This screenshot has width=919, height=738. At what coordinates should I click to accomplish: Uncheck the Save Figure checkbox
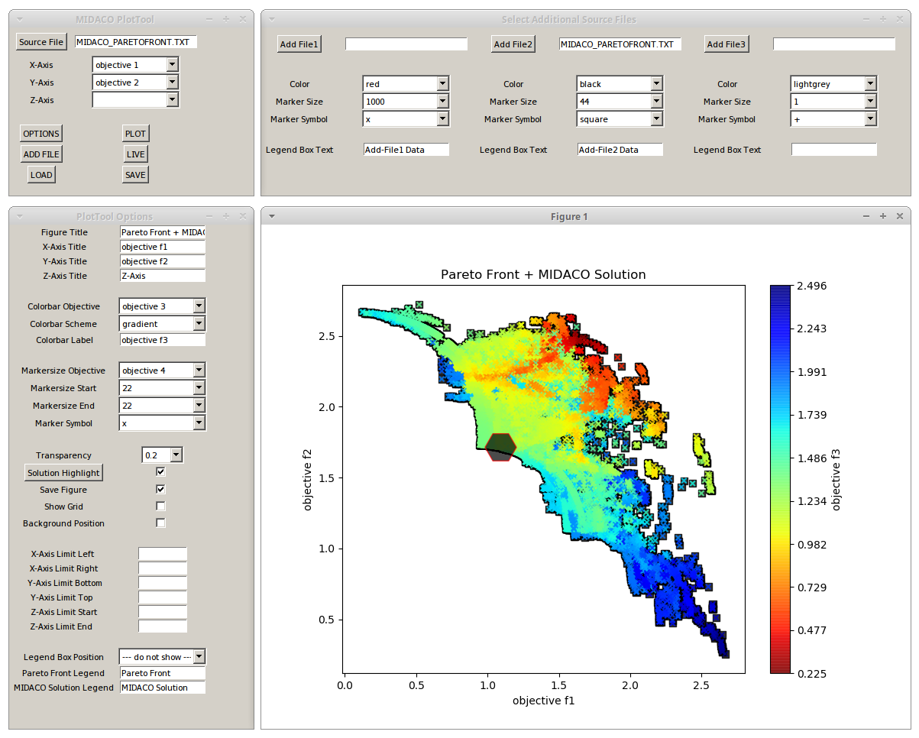(x=160, y=489)
